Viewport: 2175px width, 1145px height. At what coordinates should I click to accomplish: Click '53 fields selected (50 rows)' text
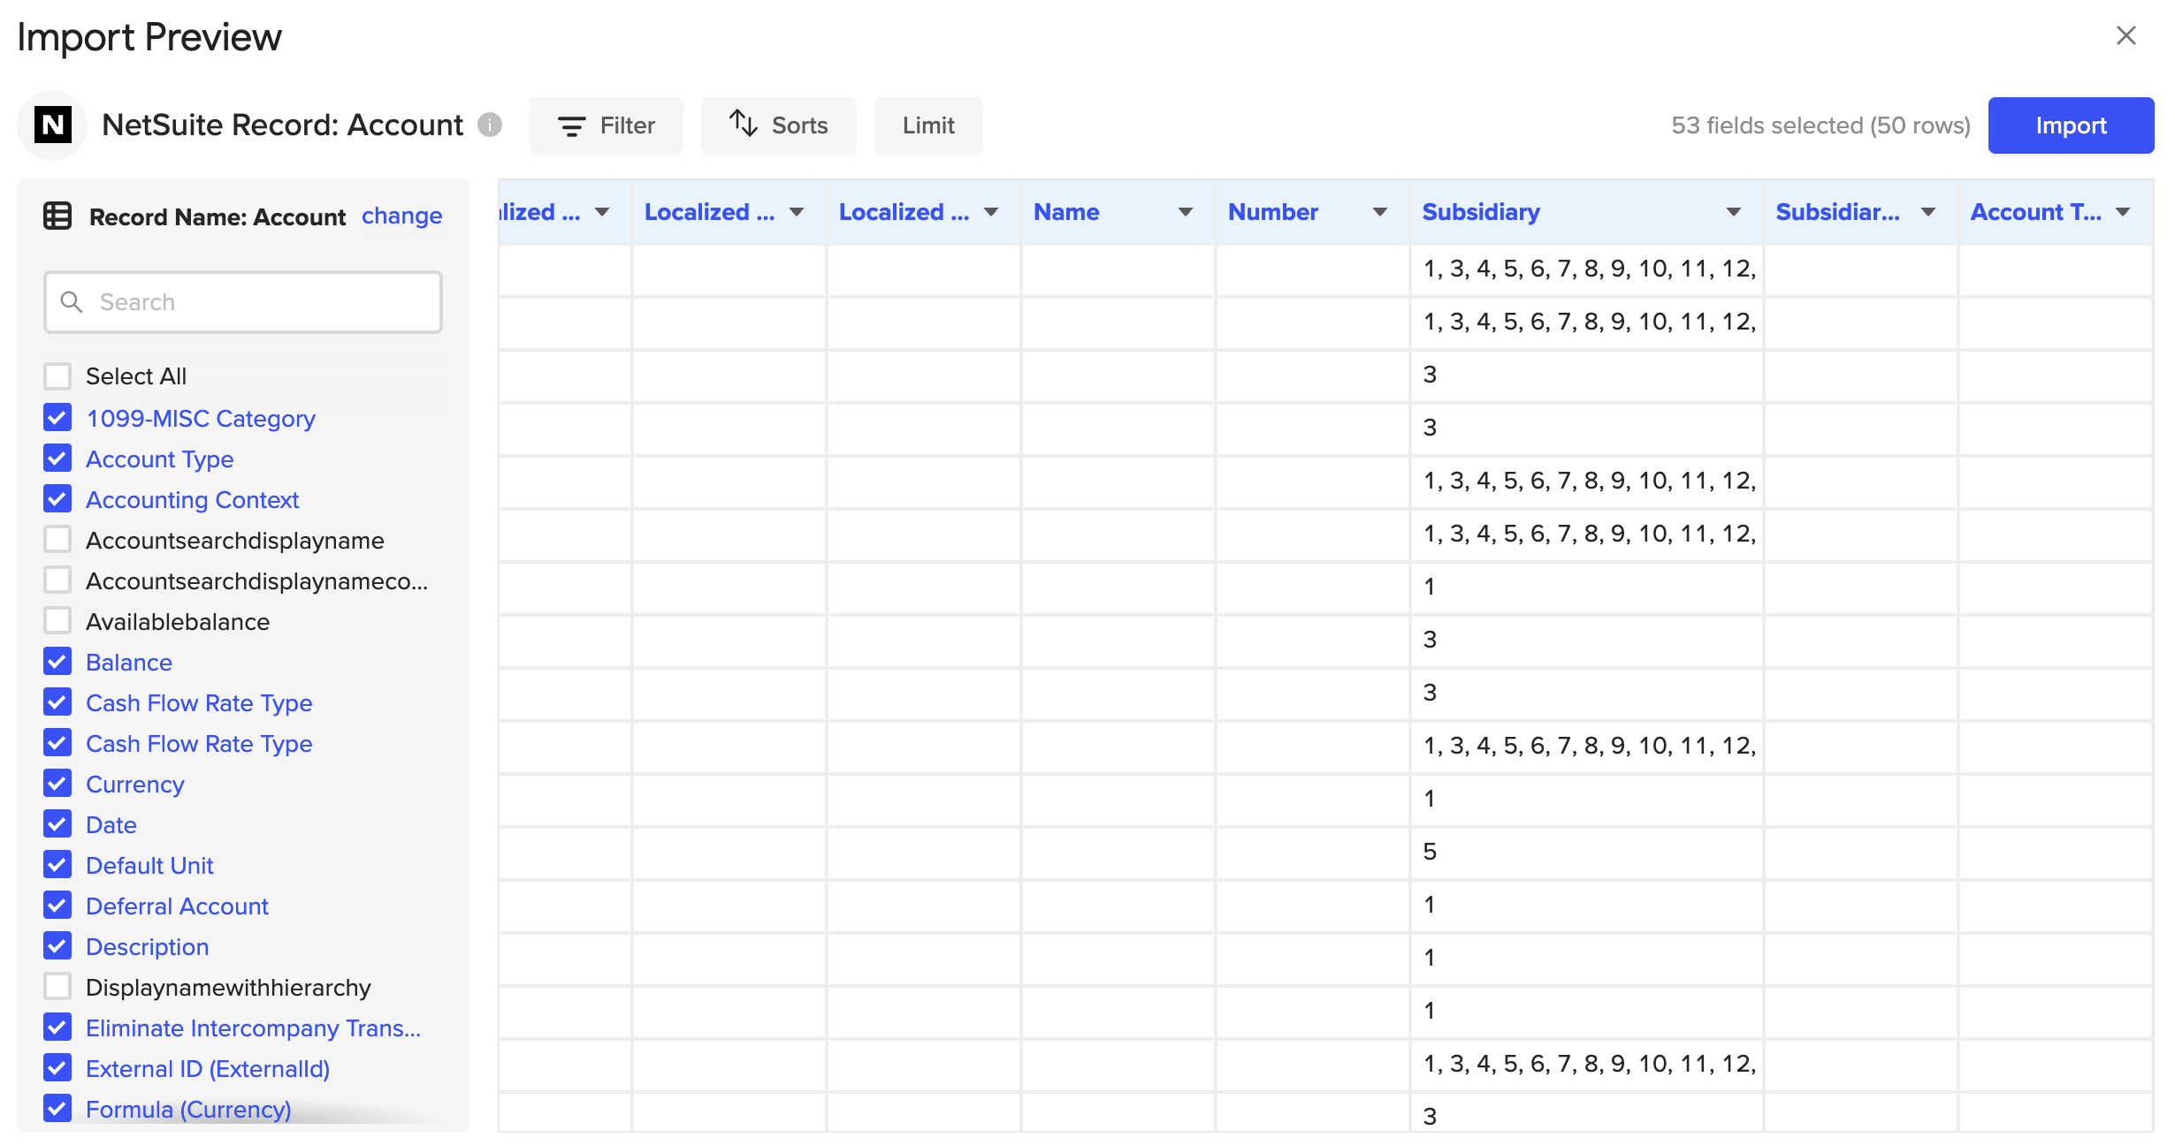coord(1820,125)
